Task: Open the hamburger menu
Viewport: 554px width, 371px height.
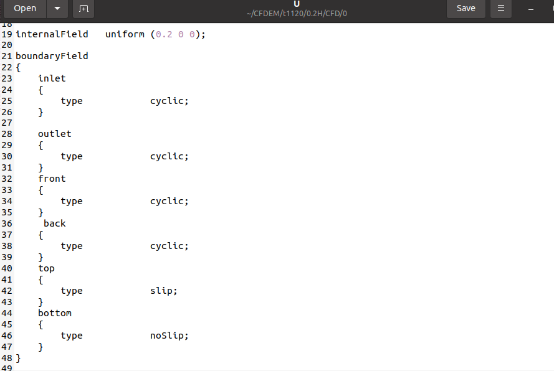Action: [500, 9]
